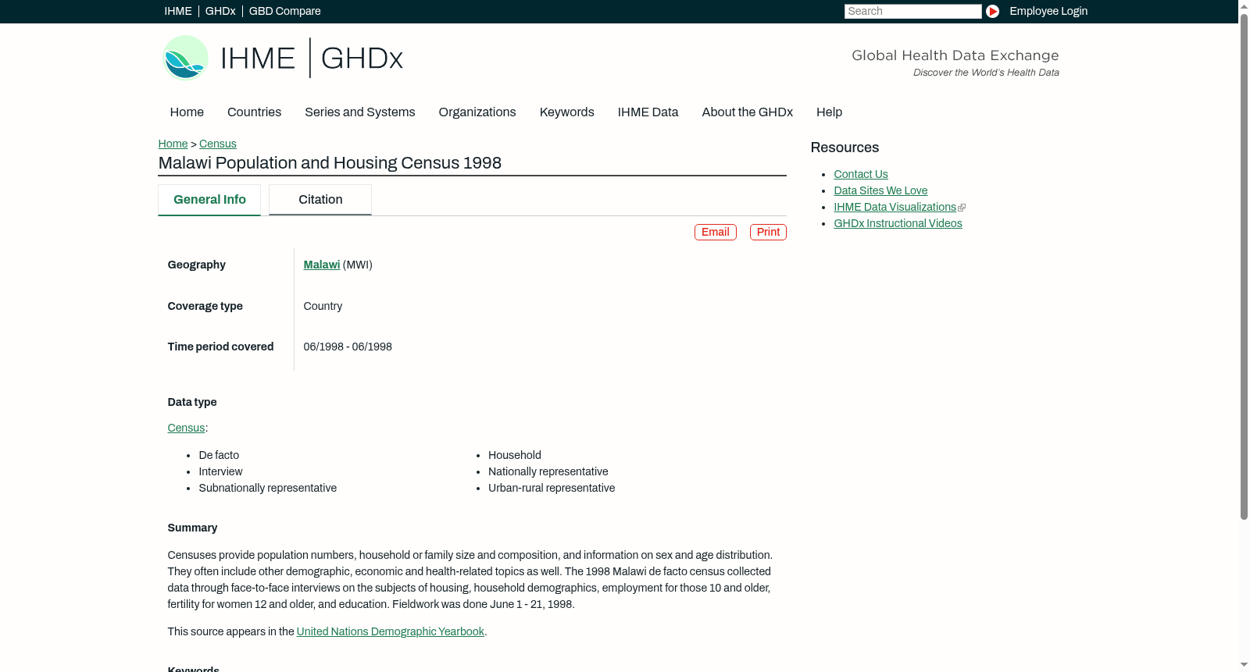This screenshot has height=672, width=1250.
Task: Click 'Nationally representative' list item
Action: (x=548, y=471)
